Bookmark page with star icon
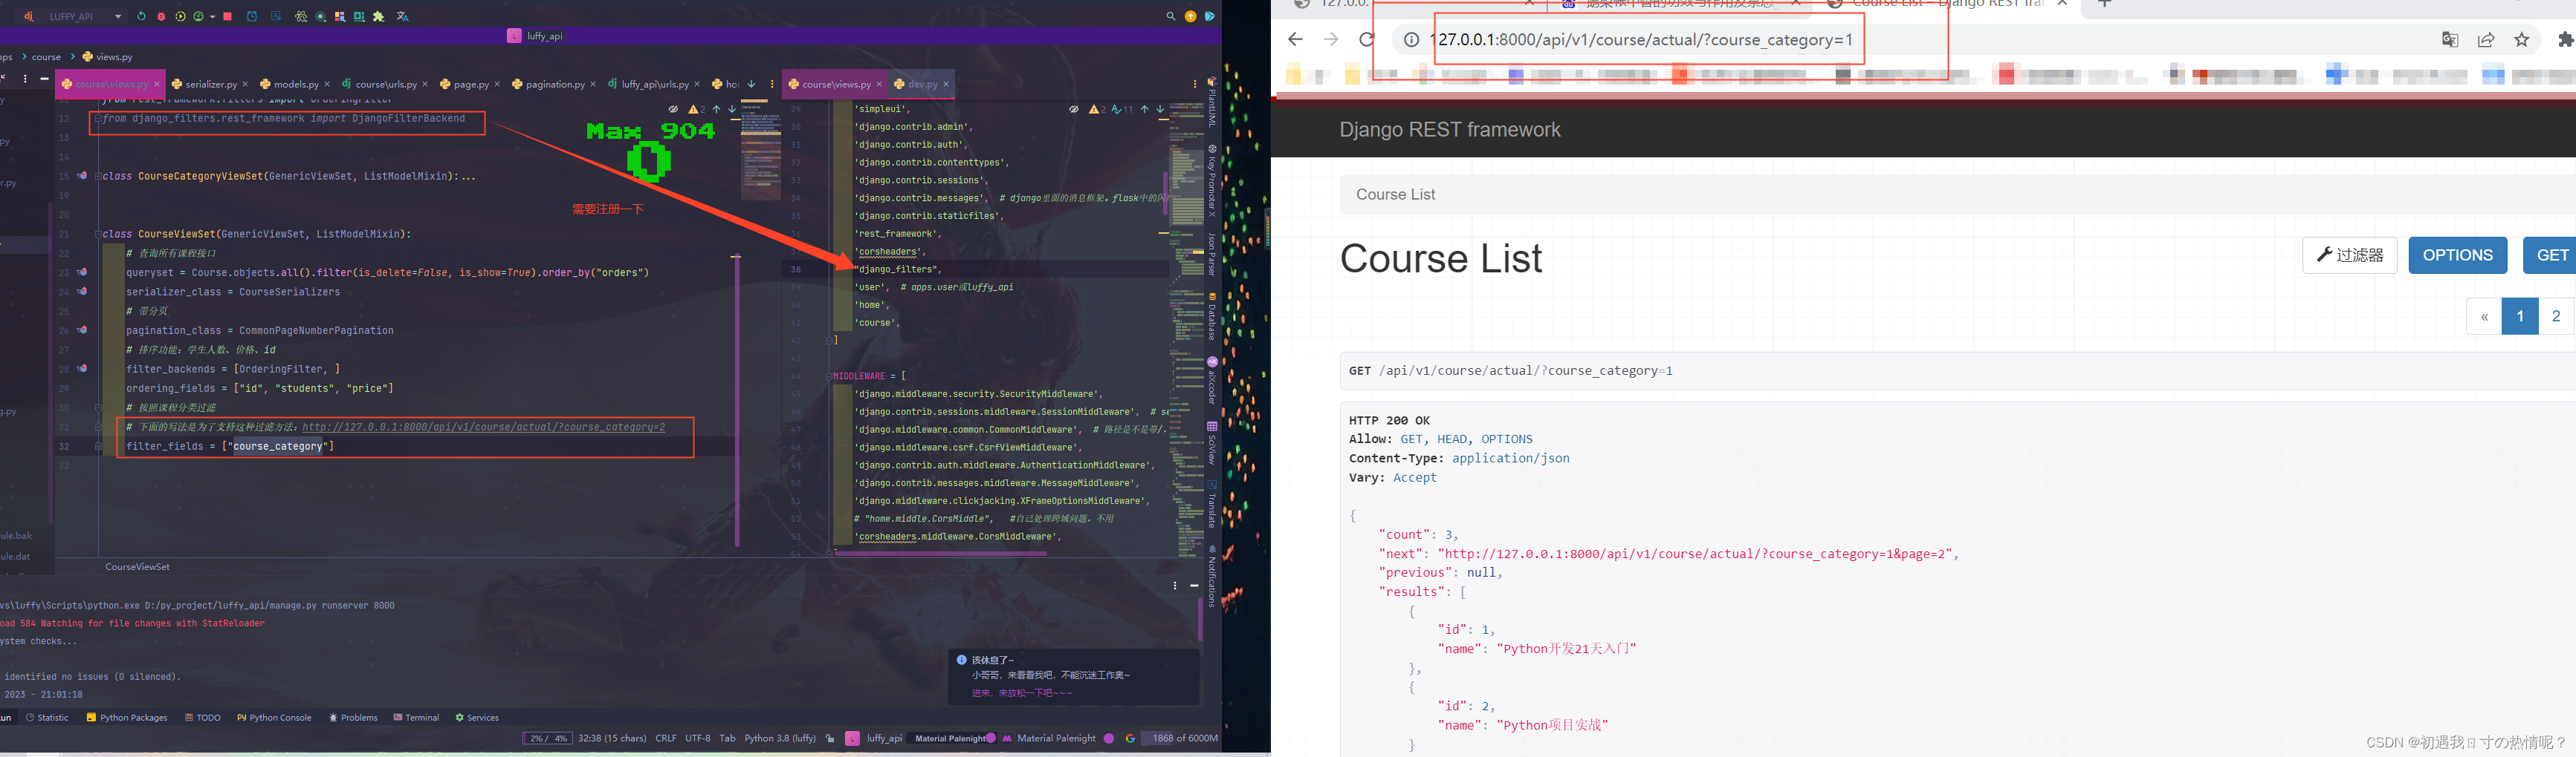Screen dimensions: 2576x757 [2521, 40]
